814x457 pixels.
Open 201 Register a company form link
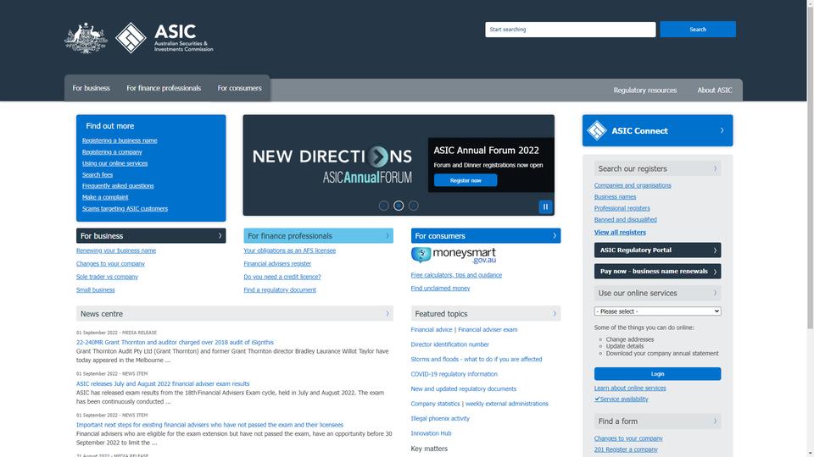tap(626, 449)
